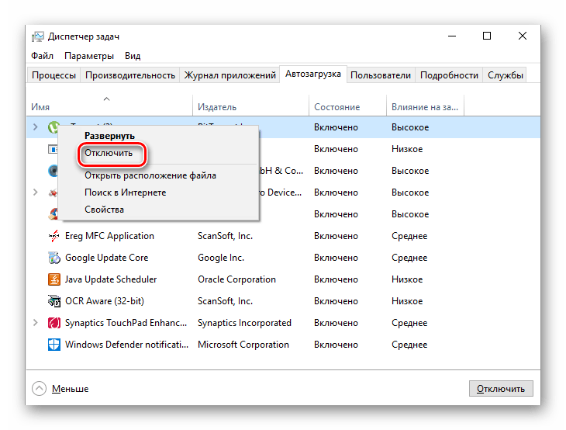Click the Synaptics TouchPad Enhancements icon

coord(53,323)
